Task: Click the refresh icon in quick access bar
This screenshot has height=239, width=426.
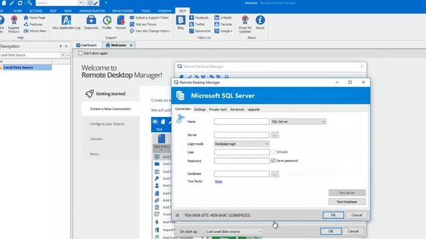Action: 20,3
